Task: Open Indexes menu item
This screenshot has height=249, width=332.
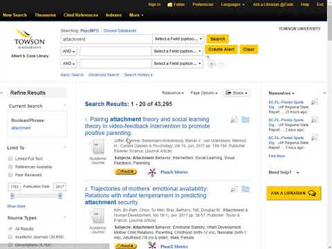Action: [x=113, y=15]
